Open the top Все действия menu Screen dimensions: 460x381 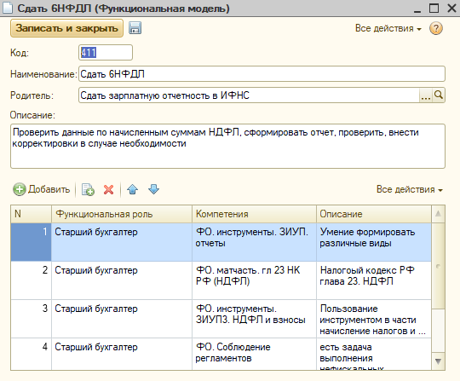pyautogui.click(x=388, y=28)
